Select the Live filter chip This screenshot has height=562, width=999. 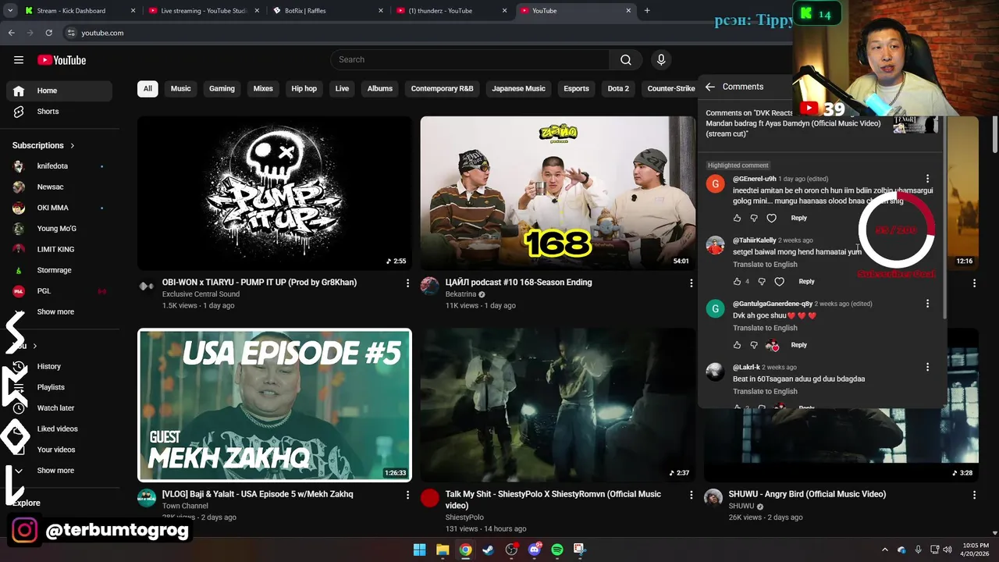(x=342, y=89)
